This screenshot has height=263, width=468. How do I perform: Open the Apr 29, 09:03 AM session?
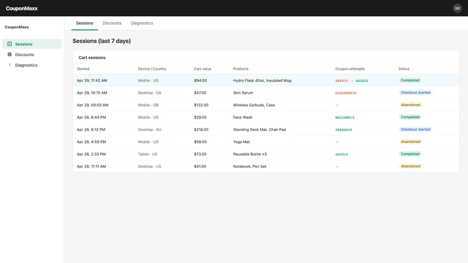(266, 105)
